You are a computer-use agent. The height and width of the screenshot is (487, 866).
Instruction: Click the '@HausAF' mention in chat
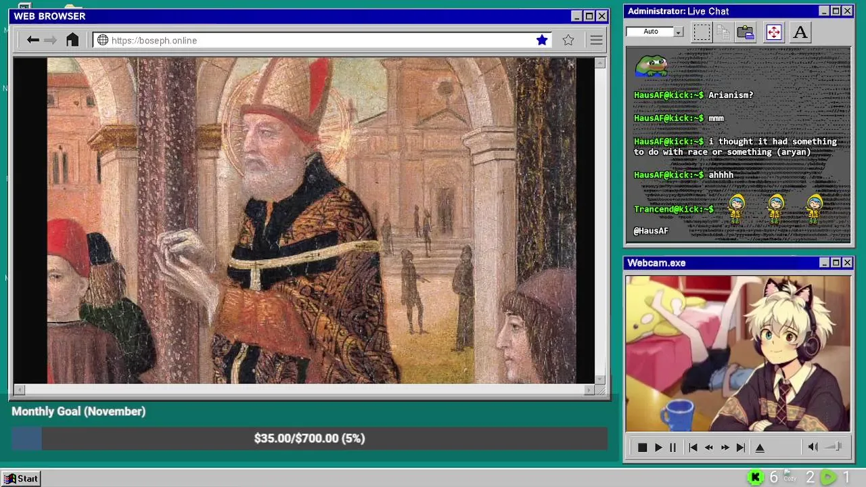tap(651, 231)
